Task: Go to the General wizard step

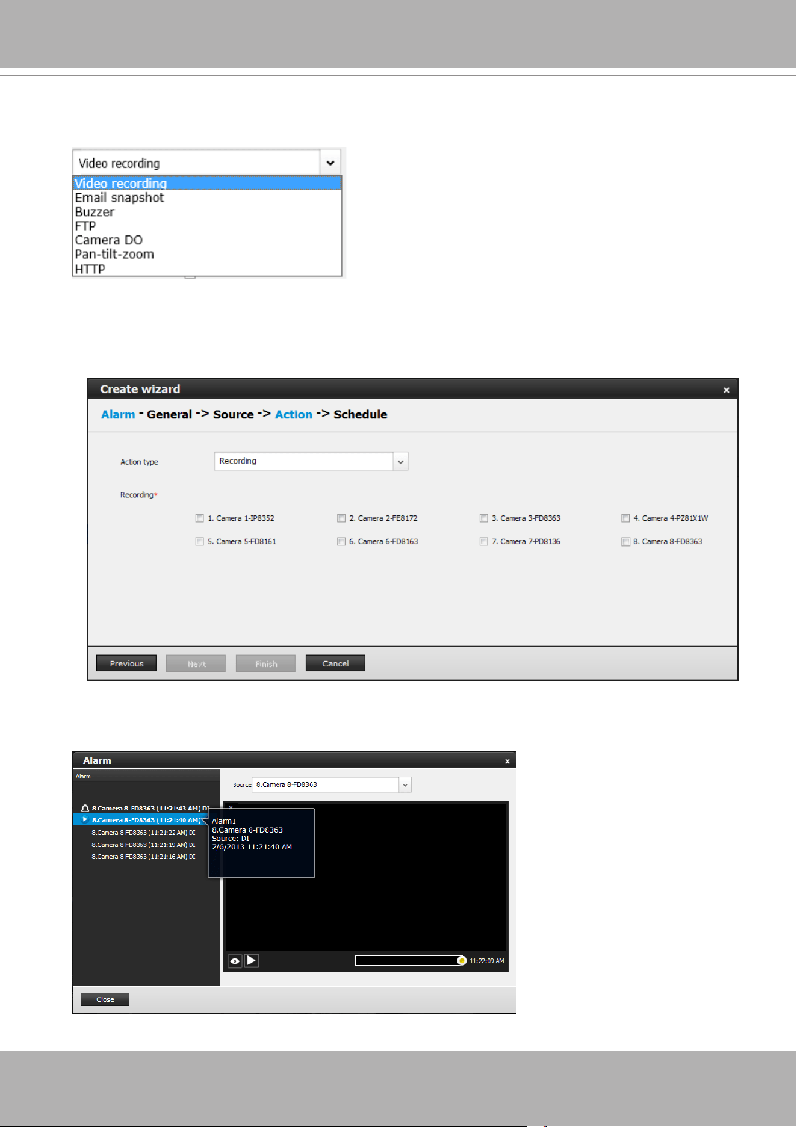Action: [x=169, y=414]
